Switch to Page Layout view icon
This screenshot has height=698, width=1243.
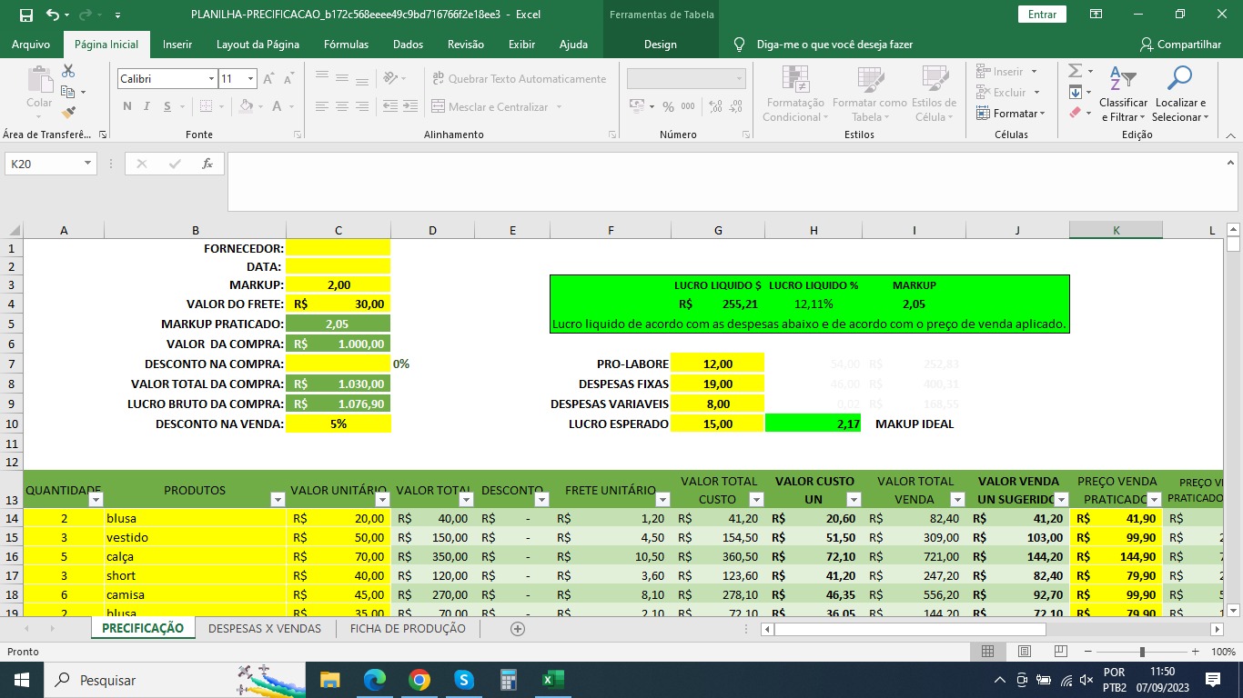tap(1024, 652)
